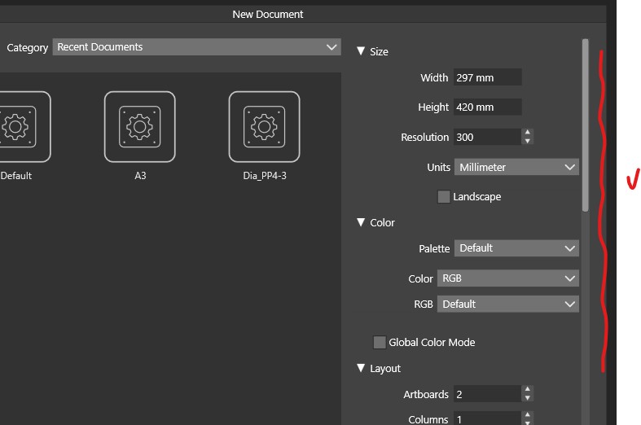Increase Columns value with up arrow
This screenshot has width=641, height=425.
click(x=528, y=415)
